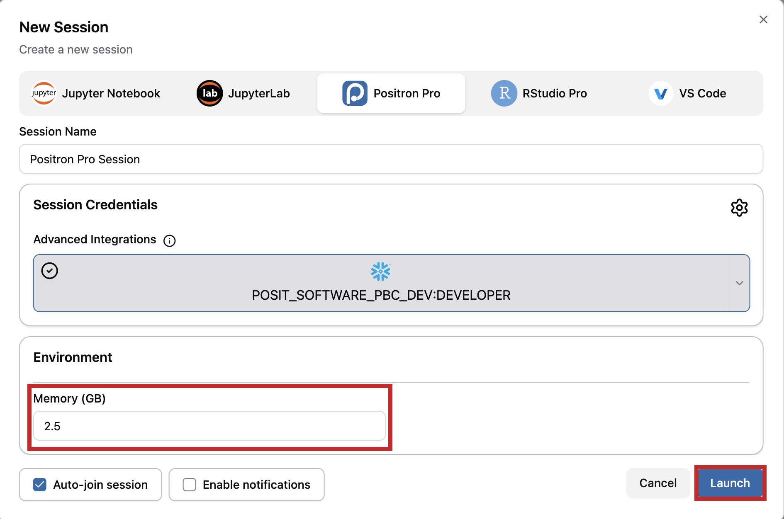Show Advanced Integrations info tooltip icon

(x=169, y=241)
